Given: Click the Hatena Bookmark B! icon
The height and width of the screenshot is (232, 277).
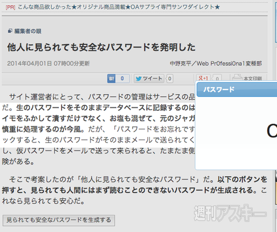Looking at the screenshot, I should (x=111, y=78).
